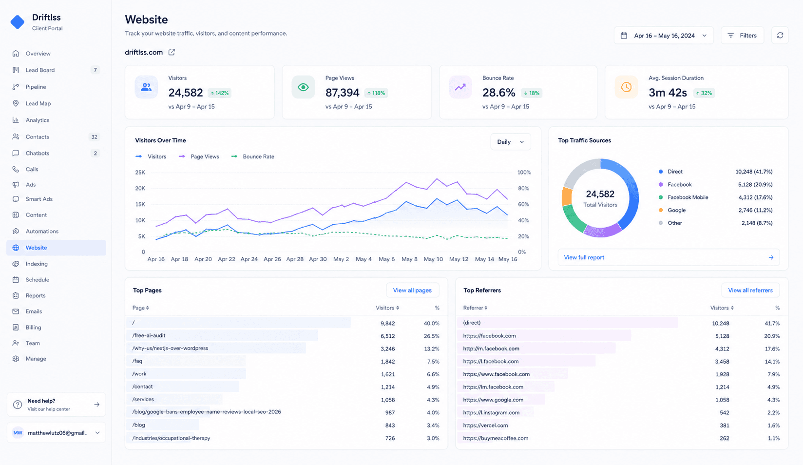Go to Pipeline in sidebar

point(57,87)
